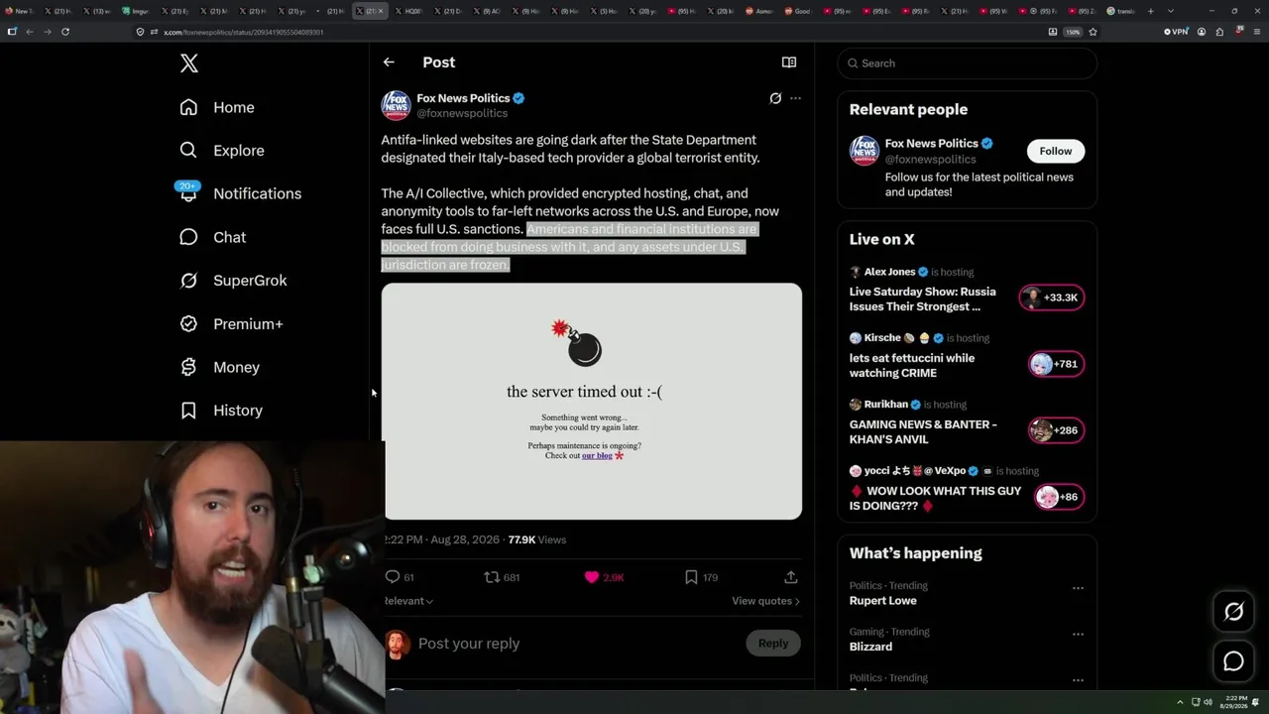Click the Reply button

773,644
